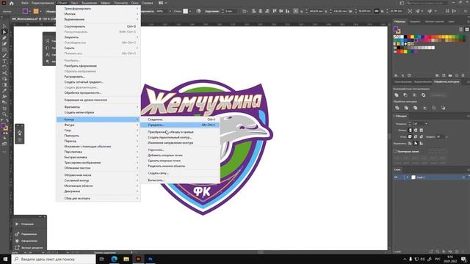Choose Сгруппировать in Object menu
This screenshot has width=470, height=264.
[x=98, y=26]
